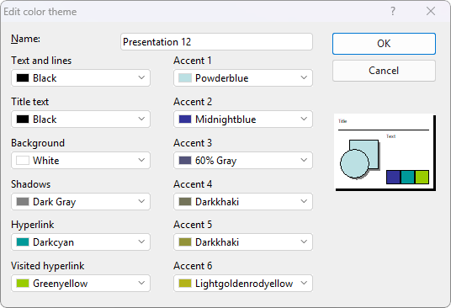Click the Lightgoldenrodyellow text in Accent 6
The image size is (451, 308).
(244, 284)
